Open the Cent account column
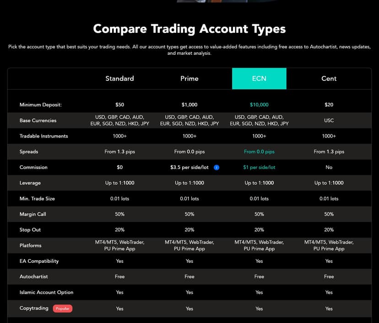Screen dimensions: 379x323 pyautogui.click(x=329, y=78)
